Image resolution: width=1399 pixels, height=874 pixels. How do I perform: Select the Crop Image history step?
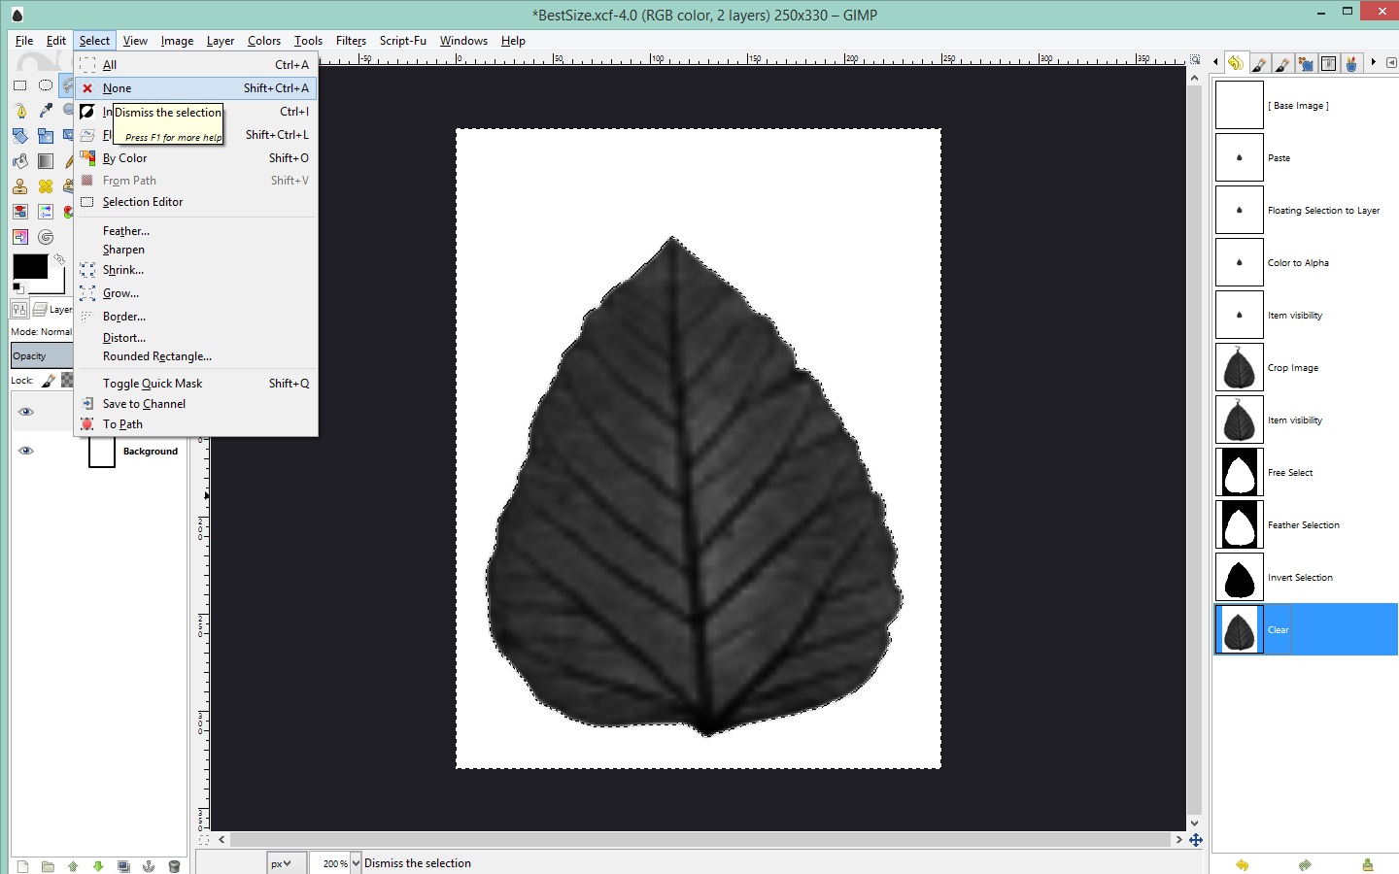point(1306,367)
